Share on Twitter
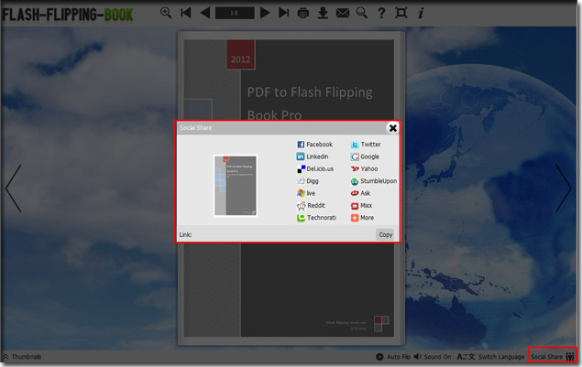This screenshot has width=582, height=367. 366,145
